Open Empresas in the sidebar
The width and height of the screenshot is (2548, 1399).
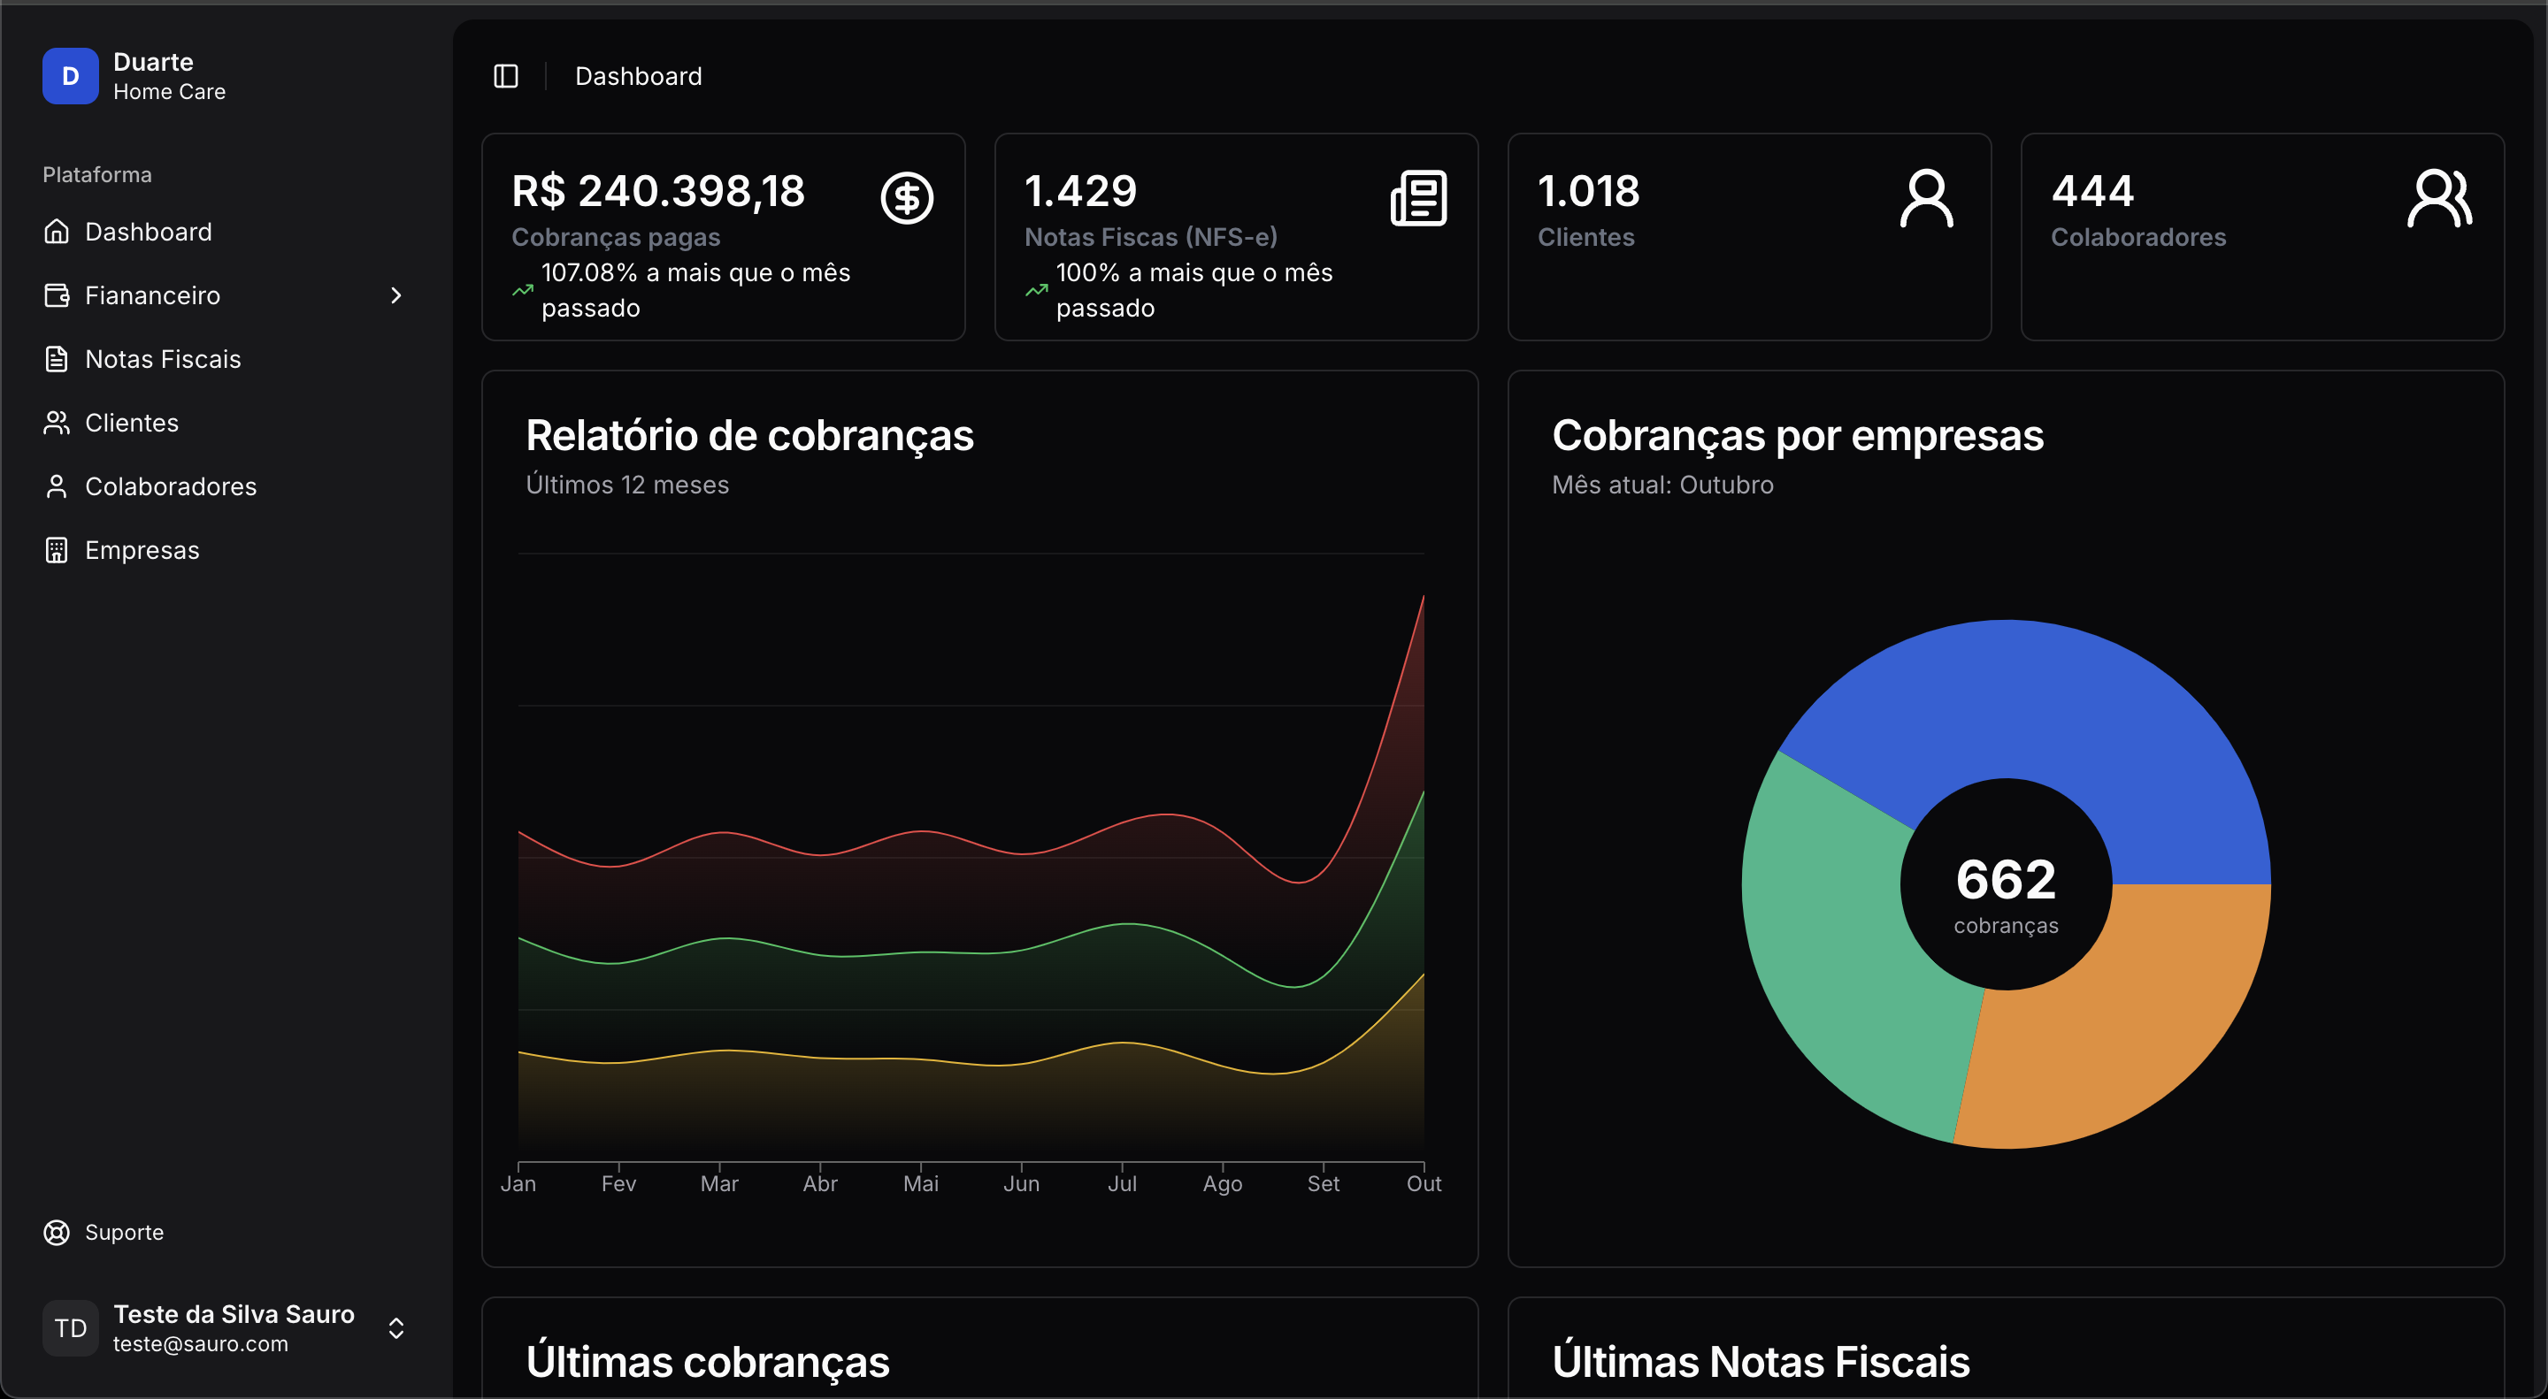pyautogui.click(x=226, y=550)
